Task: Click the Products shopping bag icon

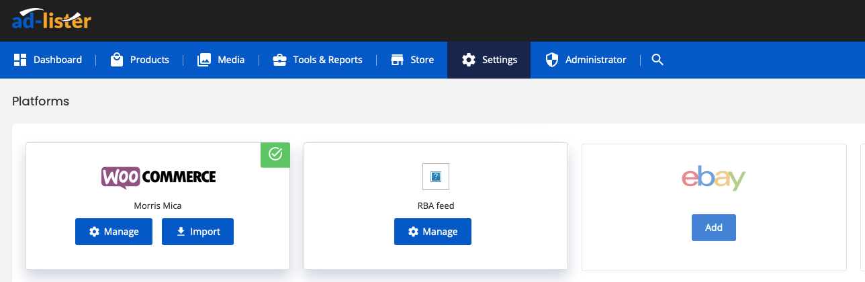Action: point(117,60)
